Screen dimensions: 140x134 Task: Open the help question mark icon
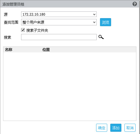tap(135, 4)
